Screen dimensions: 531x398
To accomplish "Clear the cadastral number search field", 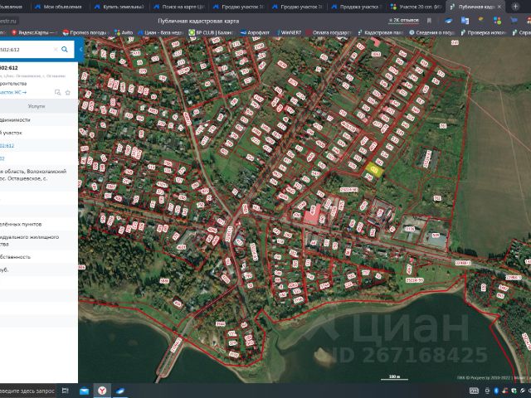I will [x=53, y=49].
